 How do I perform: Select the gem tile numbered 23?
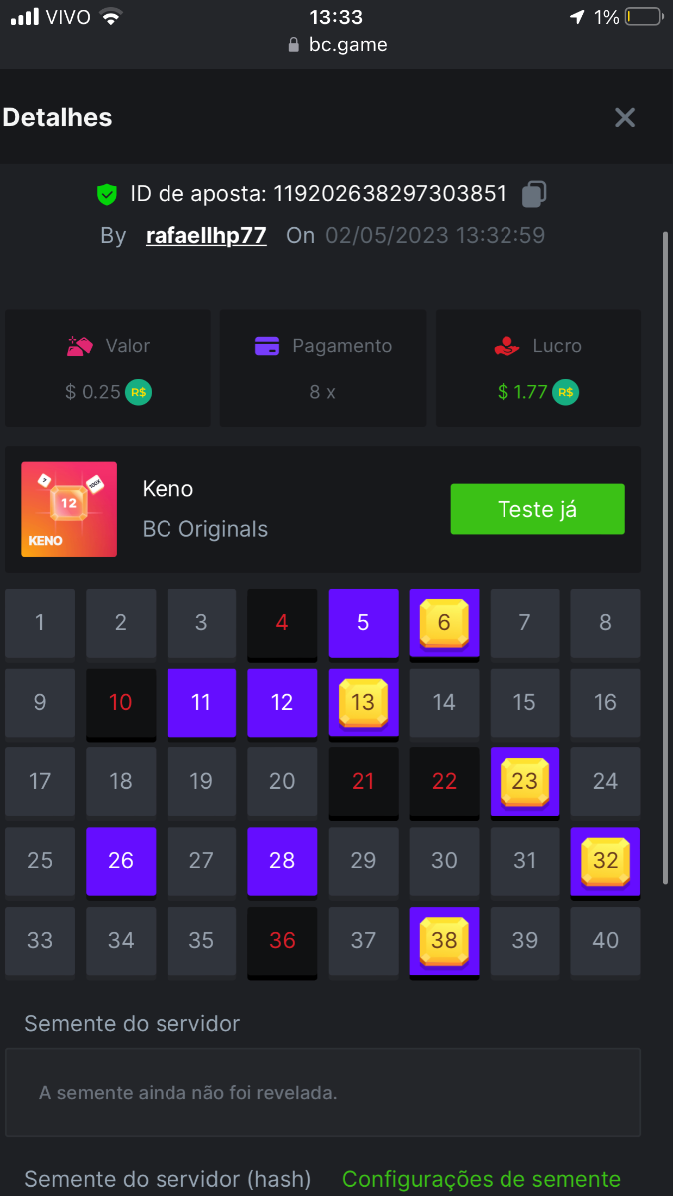point(524,781)
